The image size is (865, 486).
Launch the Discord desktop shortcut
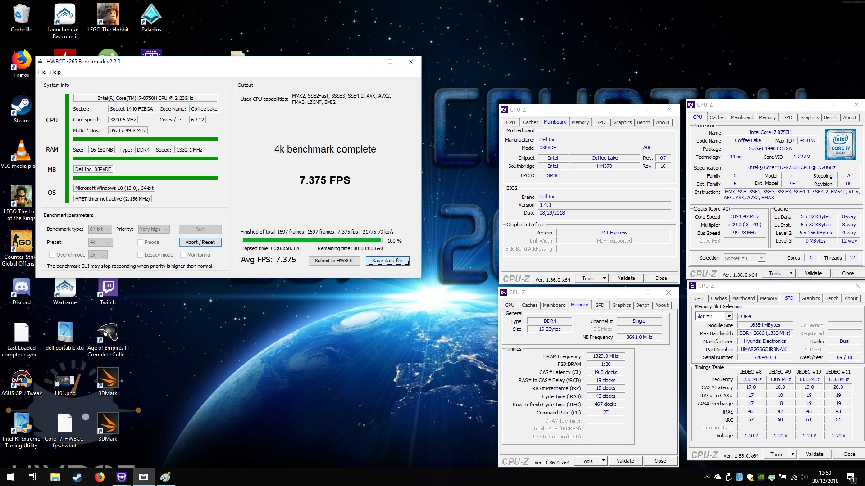21,291
